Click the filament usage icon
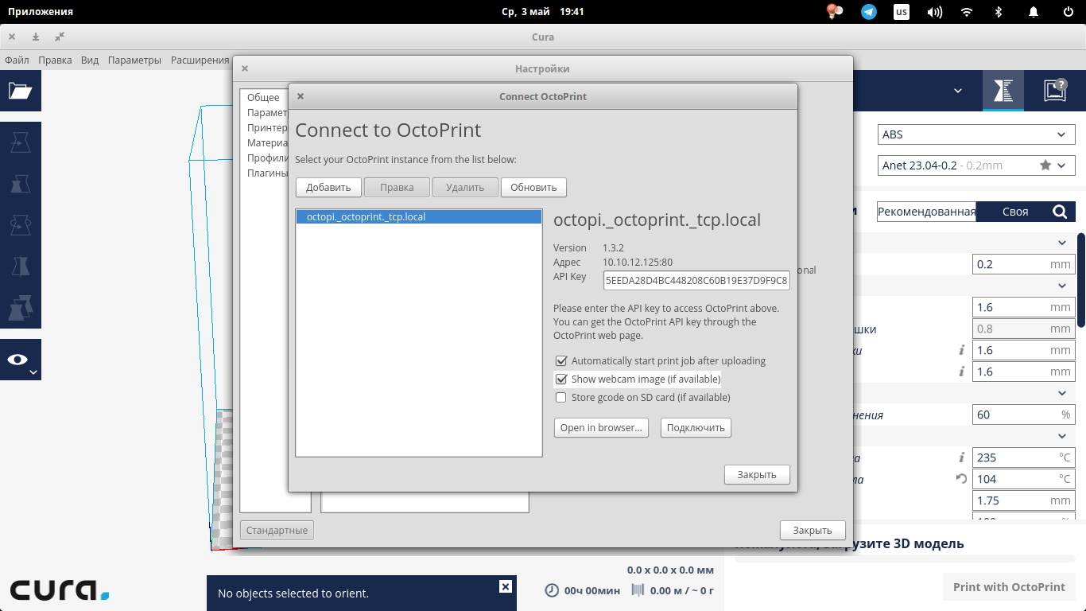Screen dimensions: 1086x611 coord(638,590)
